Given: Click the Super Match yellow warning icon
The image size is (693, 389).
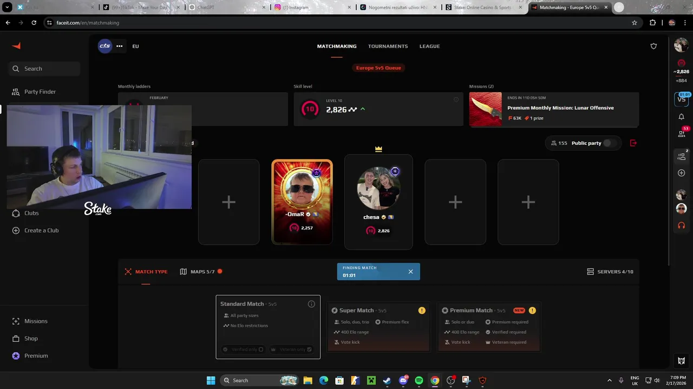Looking at the screenshot, I should pyautogui.click(x=422, y=311).
